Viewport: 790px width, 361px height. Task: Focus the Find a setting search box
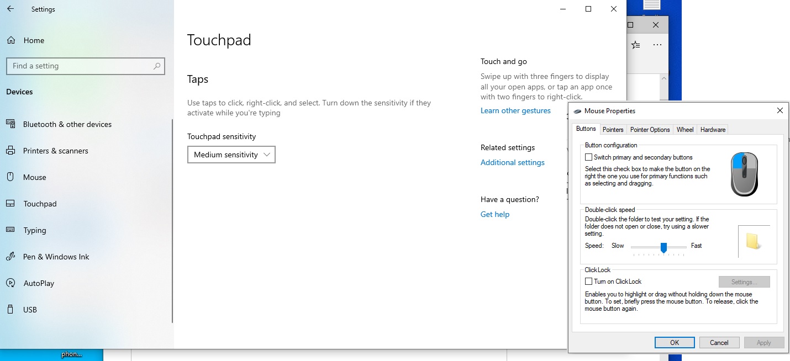[x=86, y=66]
